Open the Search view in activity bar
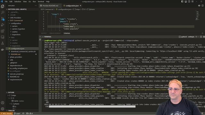The height and width of the screenshot is (115, 205). tap(3, 12)
